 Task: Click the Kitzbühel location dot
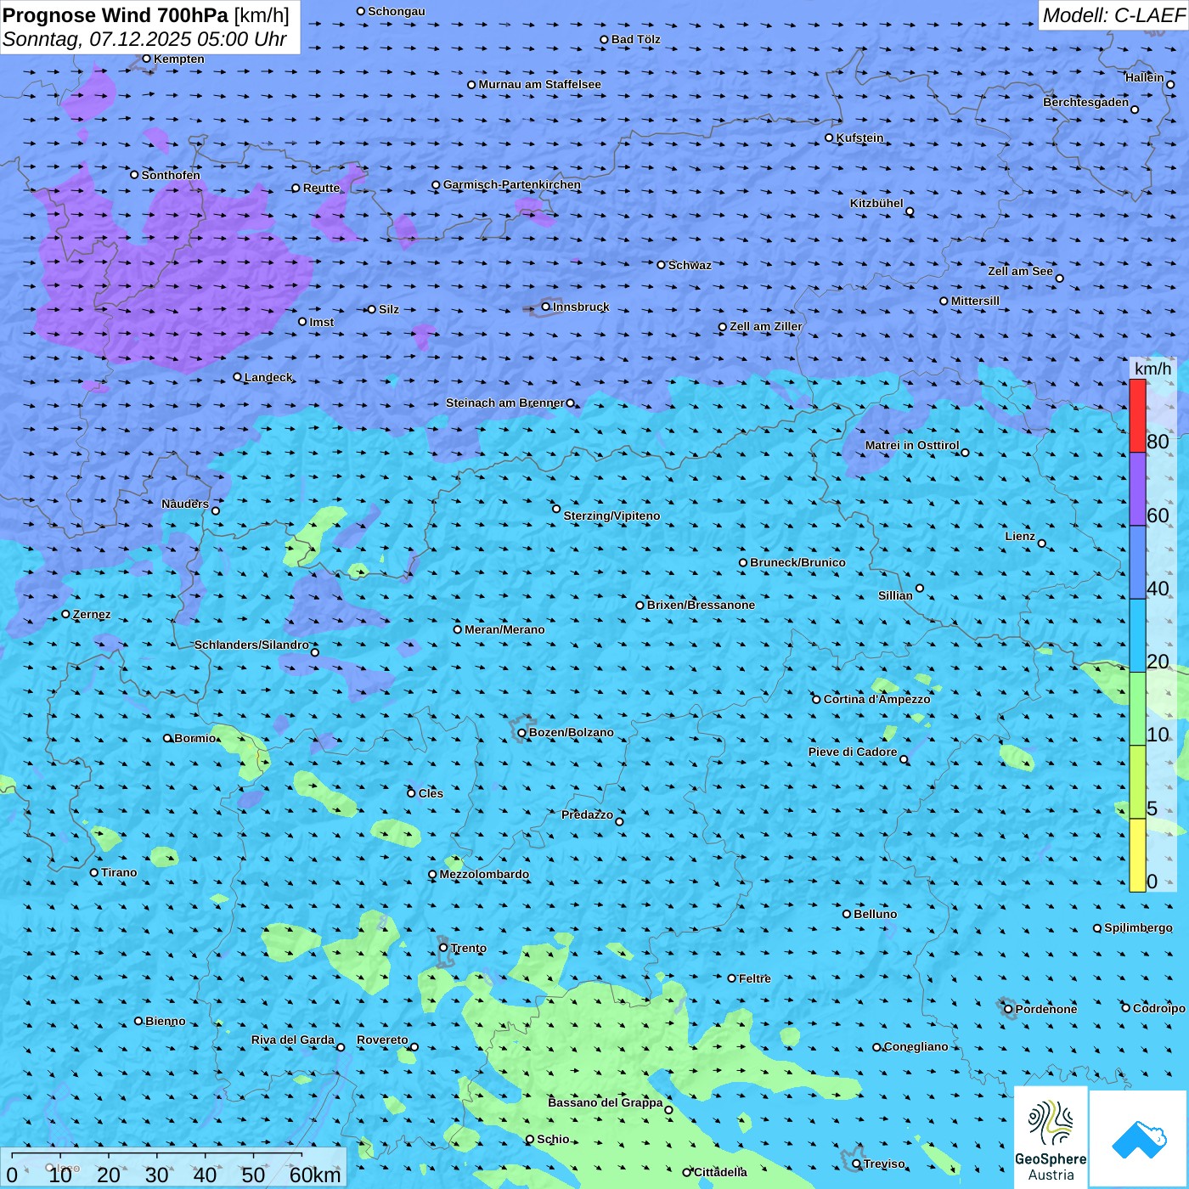(x=910, y=211)
